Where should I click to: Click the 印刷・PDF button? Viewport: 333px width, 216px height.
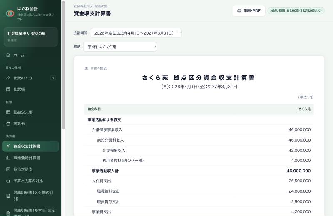(x=249, y=11)
